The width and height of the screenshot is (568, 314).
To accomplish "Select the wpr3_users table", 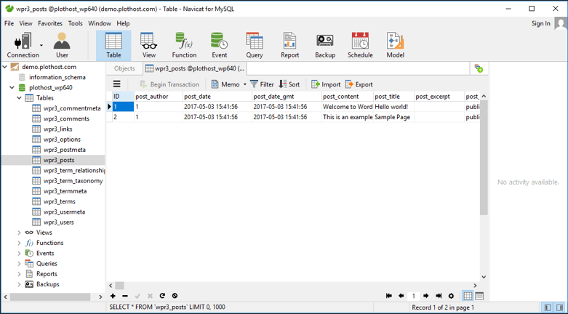I will [58, 222].
